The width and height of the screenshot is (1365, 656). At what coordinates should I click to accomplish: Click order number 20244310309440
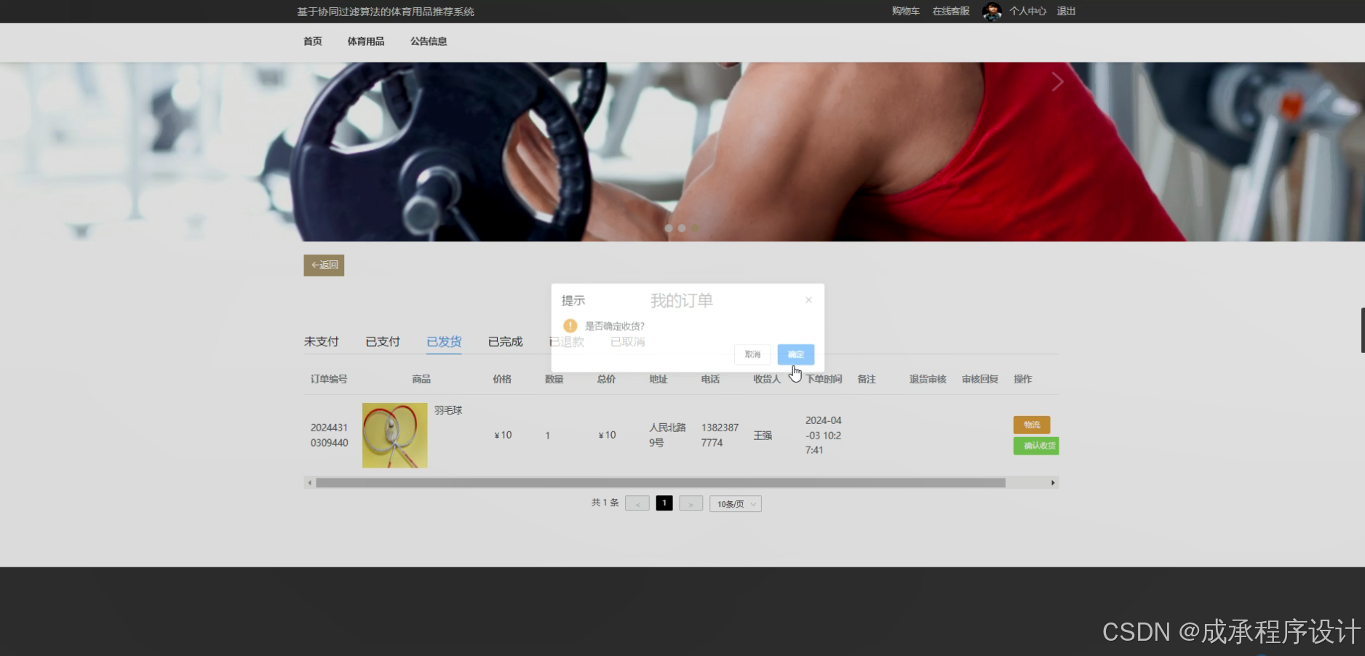click(330, 435)
